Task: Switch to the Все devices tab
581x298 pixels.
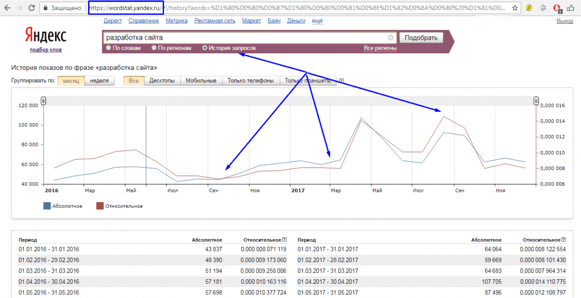Action: tap(134, 81)
